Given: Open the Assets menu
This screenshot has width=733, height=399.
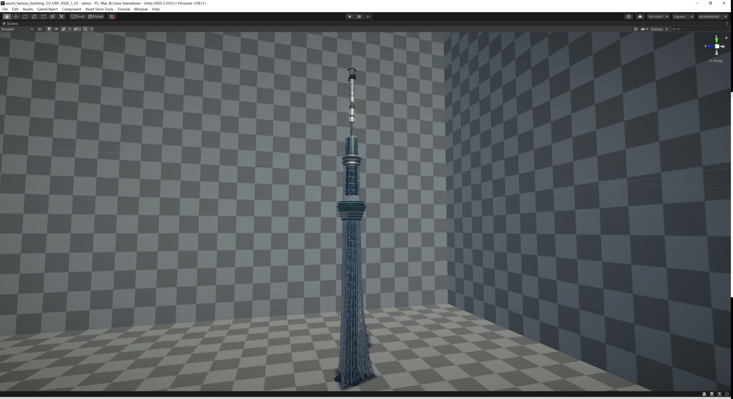Looking at the screenshot, I should (28, 9).
